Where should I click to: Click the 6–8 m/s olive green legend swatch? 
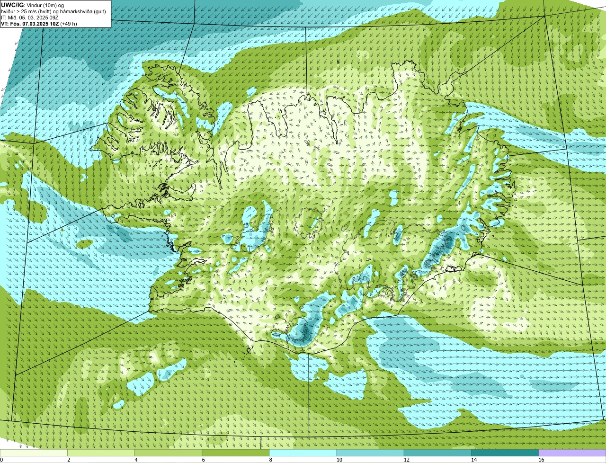tap(236, 453)
